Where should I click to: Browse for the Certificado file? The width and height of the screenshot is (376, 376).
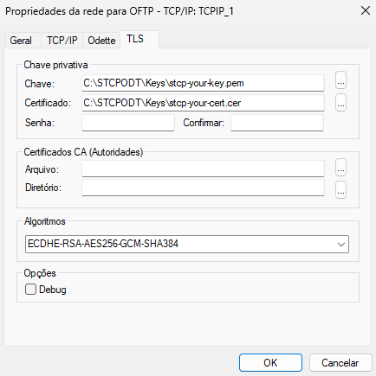340,102
